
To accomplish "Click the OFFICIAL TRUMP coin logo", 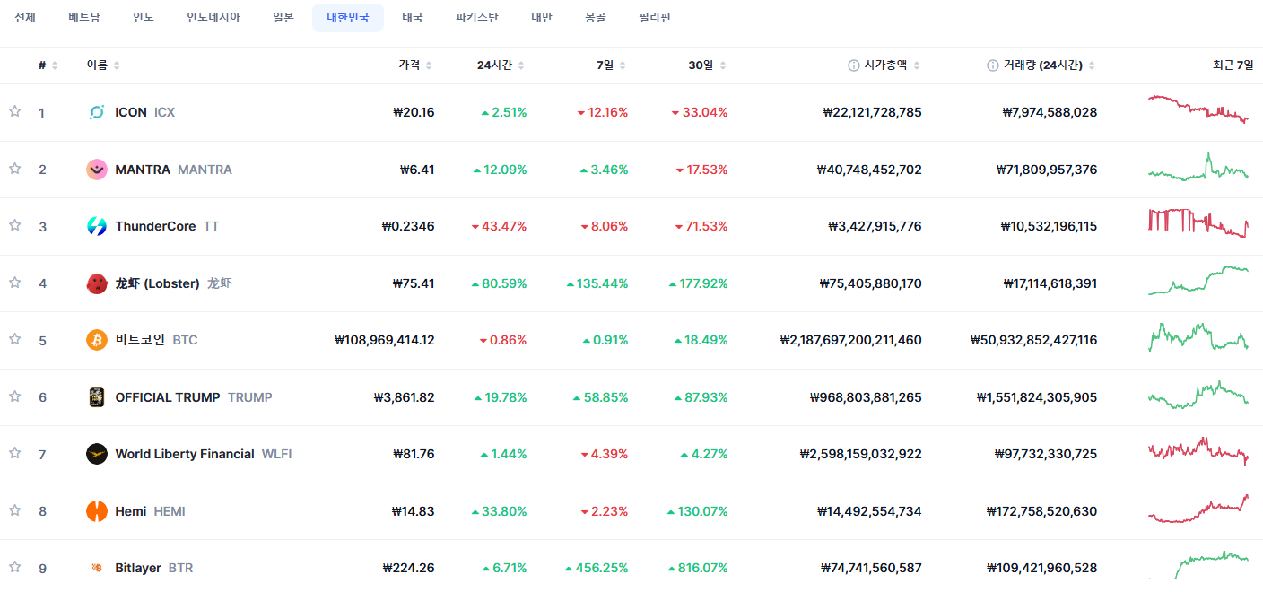I will pyautogui.click(x=97, y=397).
